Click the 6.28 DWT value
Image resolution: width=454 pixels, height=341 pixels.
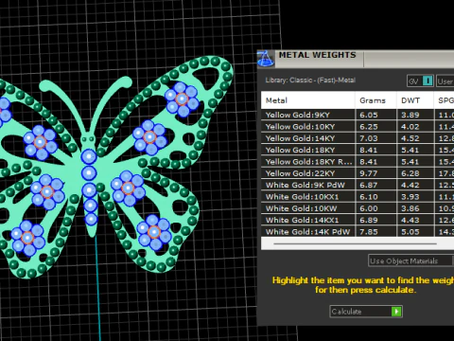(x=410, y=173)
